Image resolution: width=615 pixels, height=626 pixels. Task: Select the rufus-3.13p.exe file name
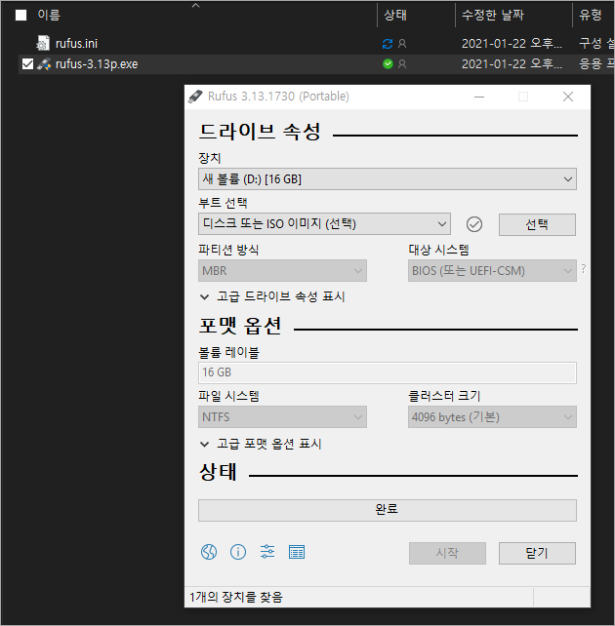[x=97, y=64]
